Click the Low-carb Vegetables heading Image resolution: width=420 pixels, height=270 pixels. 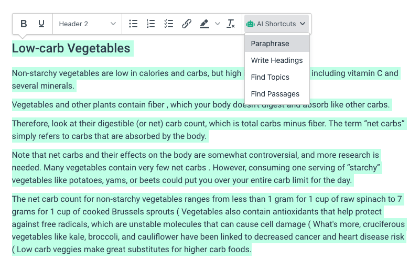point(71,48)
